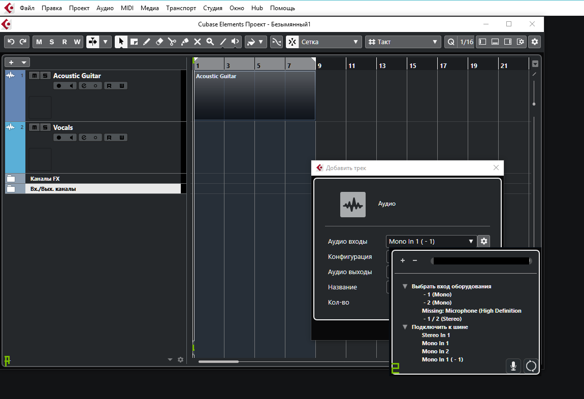584x399 pixels.
Task: Activate the Zoom magnifier tool
Action: coord(210,42)
